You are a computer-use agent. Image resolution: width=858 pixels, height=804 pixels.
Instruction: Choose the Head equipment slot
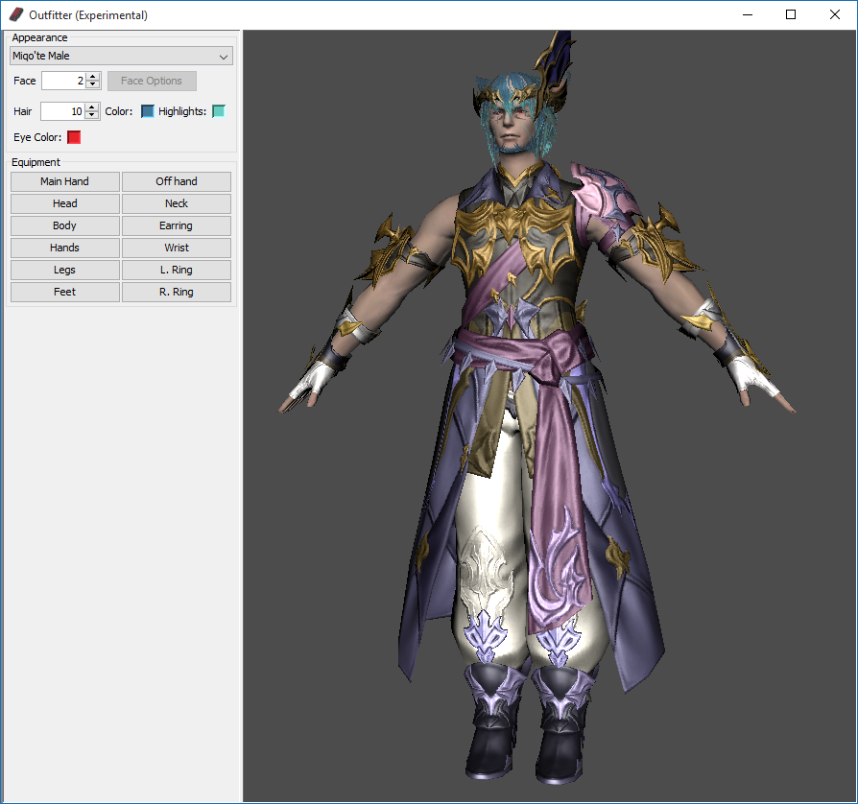65,203
